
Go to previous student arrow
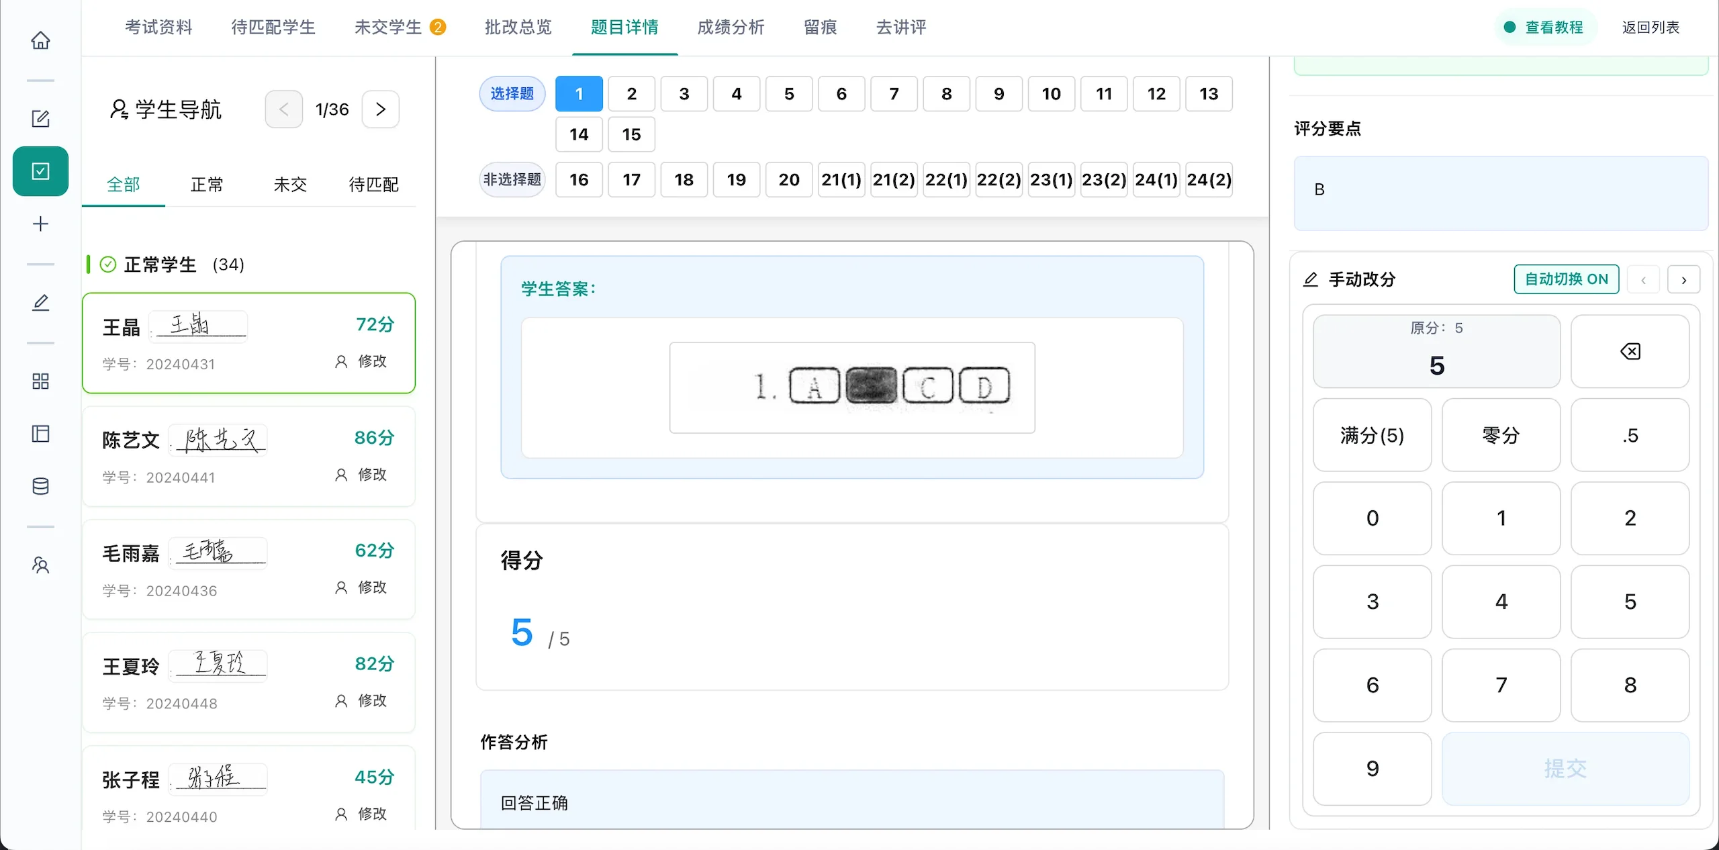[x=283, y=109]
